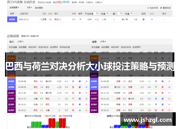Toggle the 欧国联 checkbox in the head-to-head filter bar

36,8
